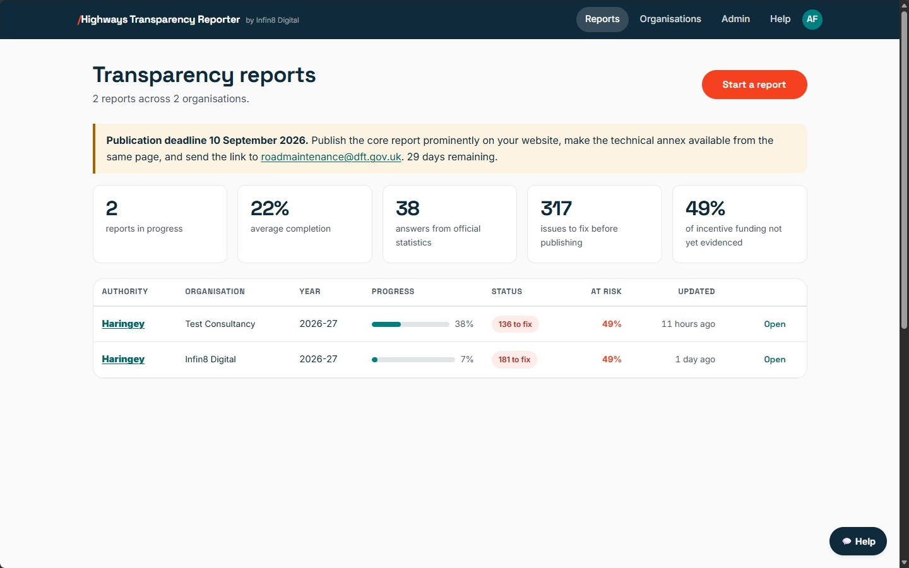Select the Reports nav tab
909x568 pixels.
click(x=602, y=19)
